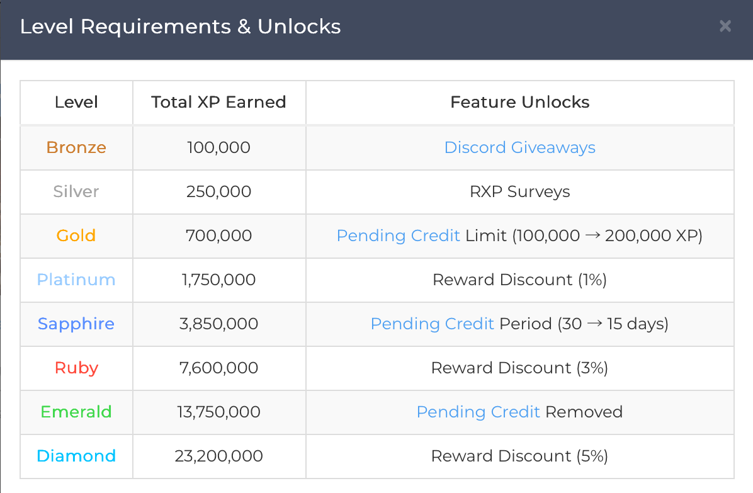Close the Level Requirements dialog

pyautogui.click(x=725, y=26)
